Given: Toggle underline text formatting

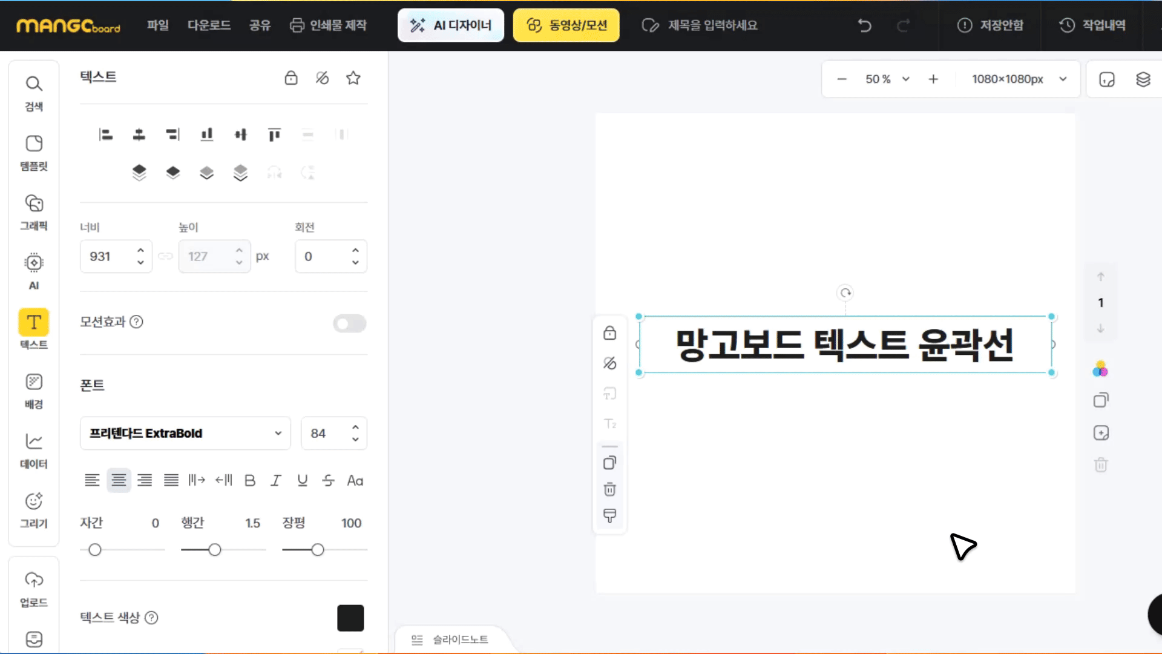Looking at the screenshot, I should 303,480.
